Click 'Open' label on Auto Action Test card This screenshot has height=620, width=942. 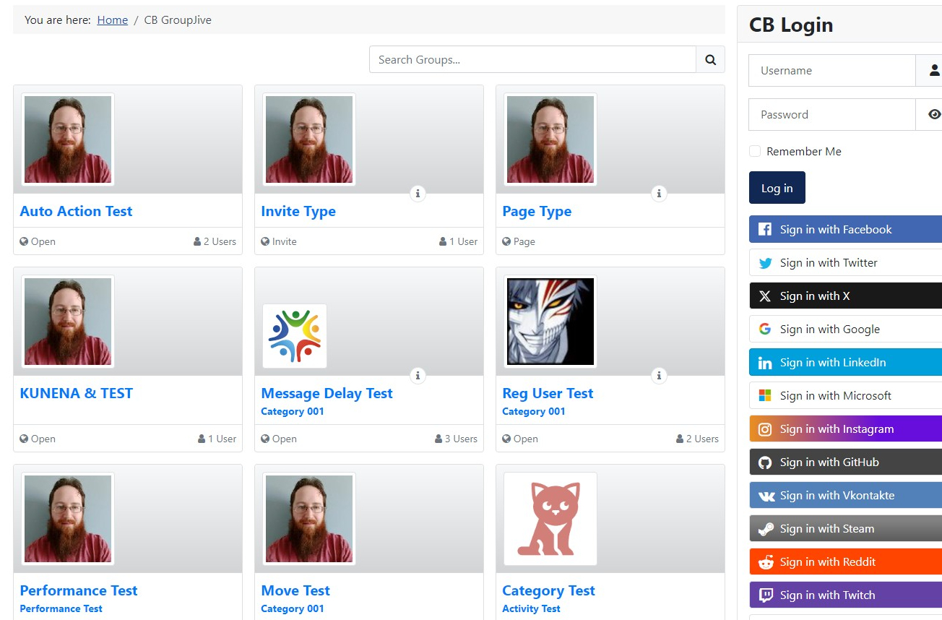coord(38,241)
